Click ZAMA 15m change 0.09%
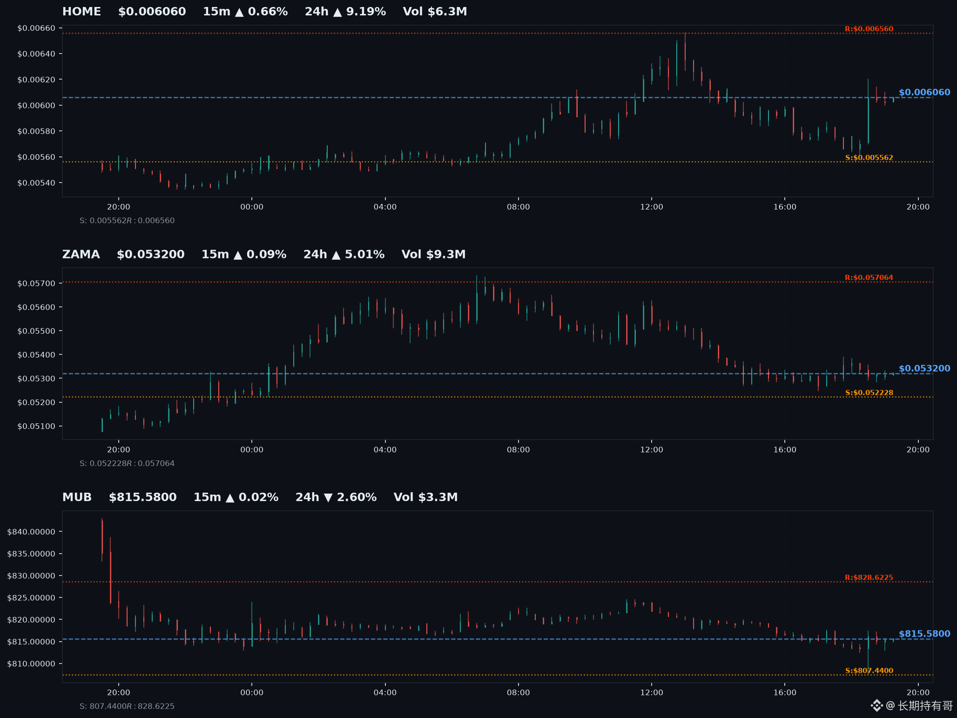Screen dimensions: 957x718 pos(244,254)
